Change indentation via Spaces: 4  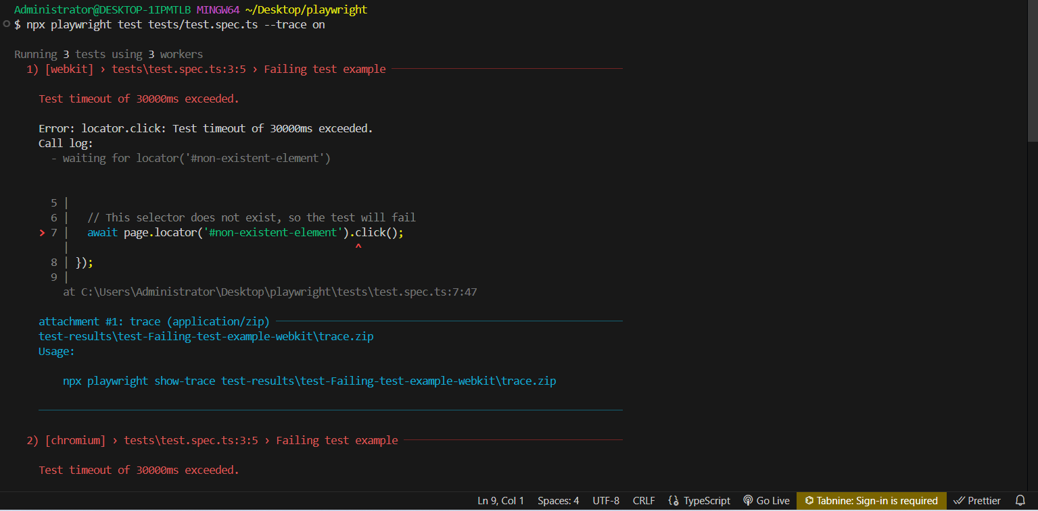tap(558, 500)
